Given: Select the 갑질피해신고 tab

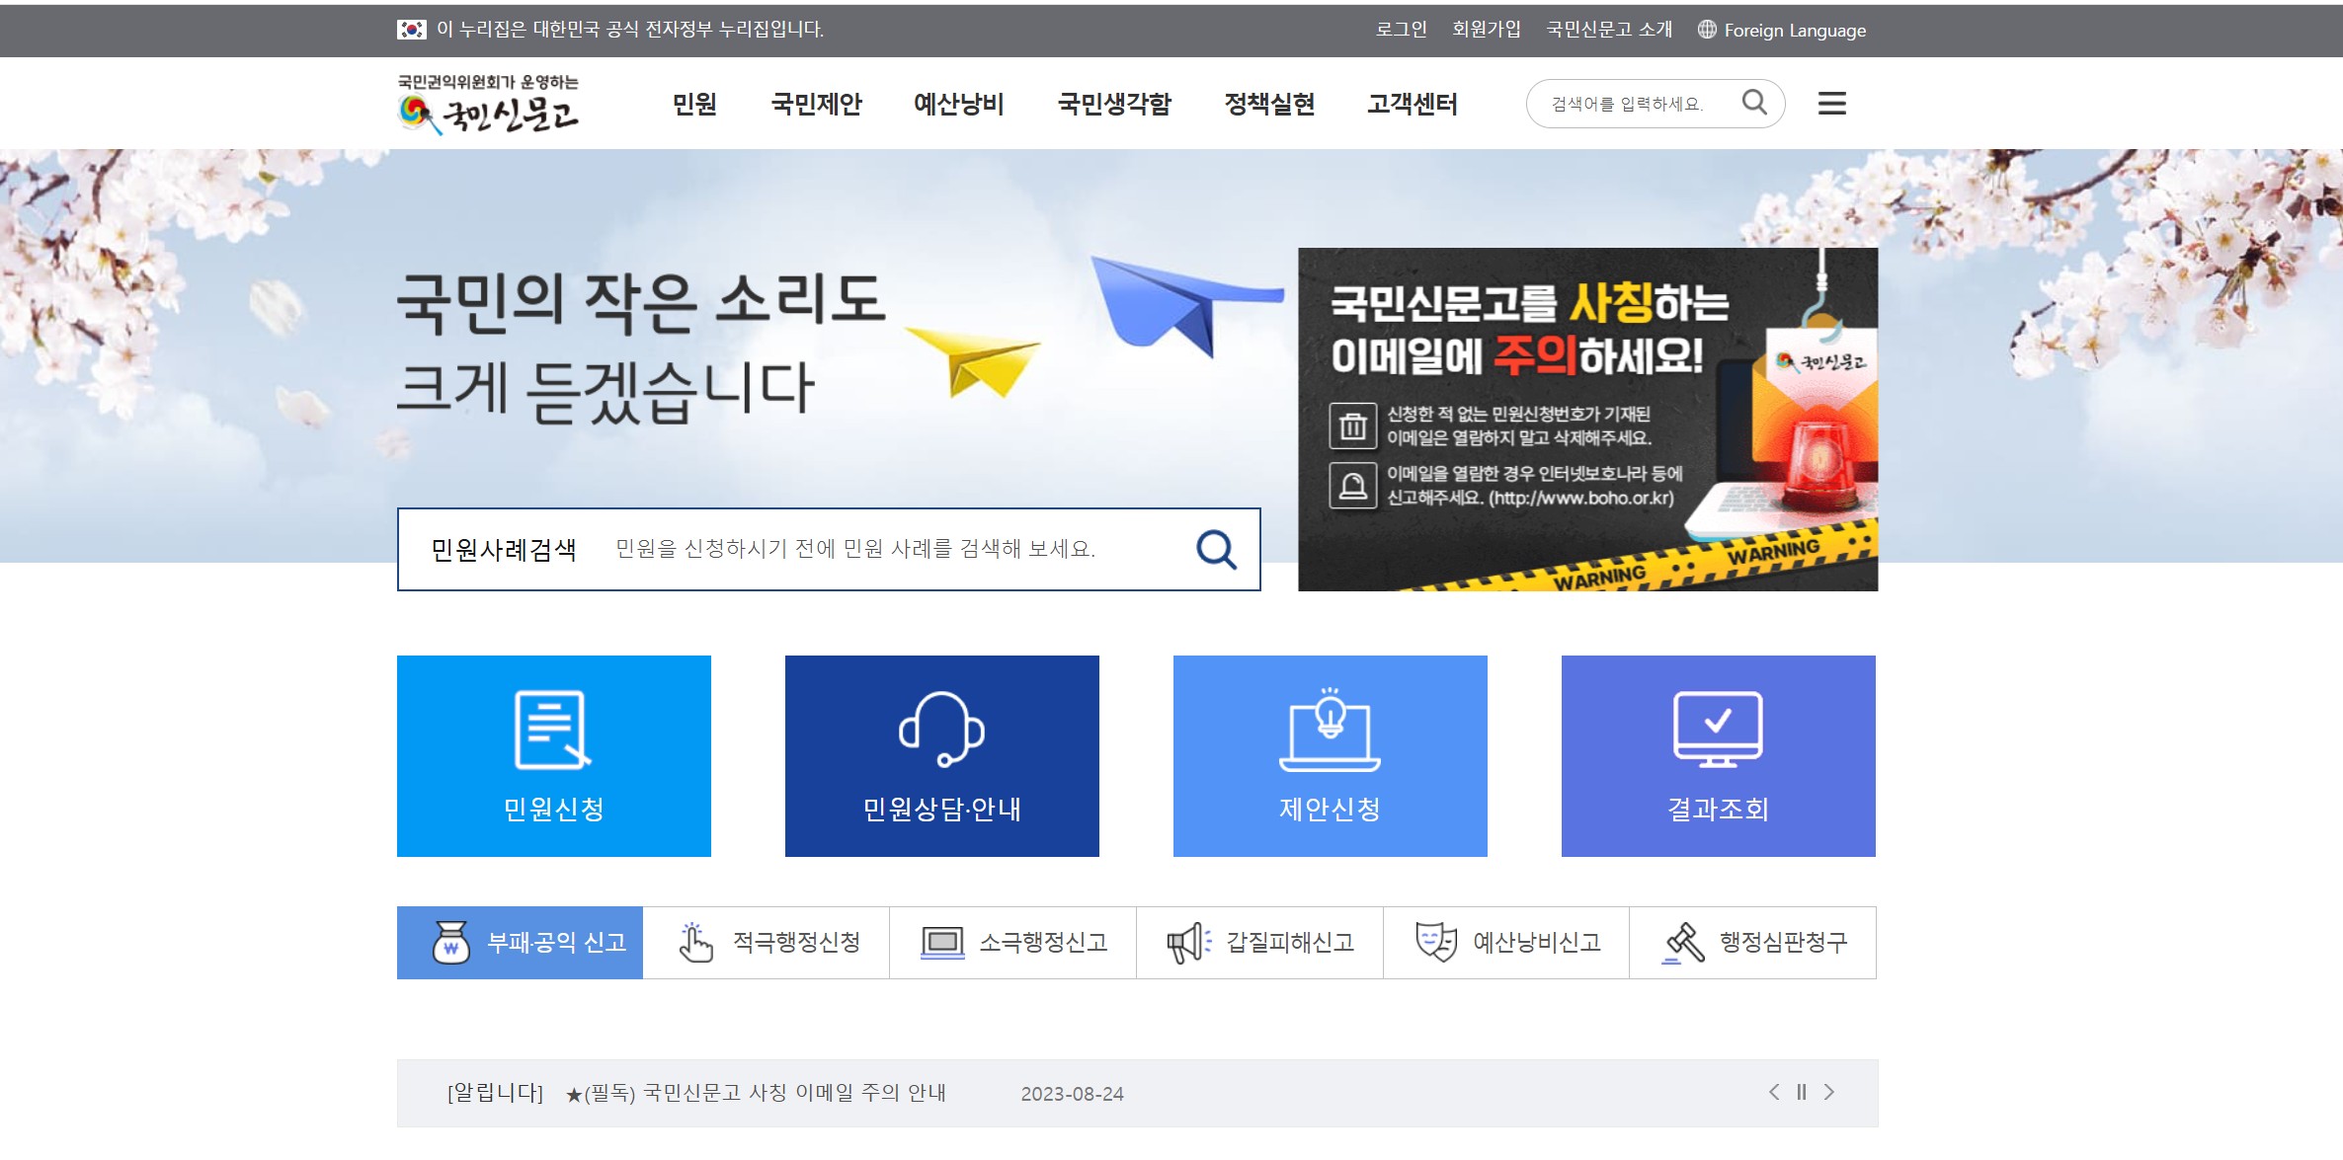Looking at the screenshot, I should point(1259,943).
